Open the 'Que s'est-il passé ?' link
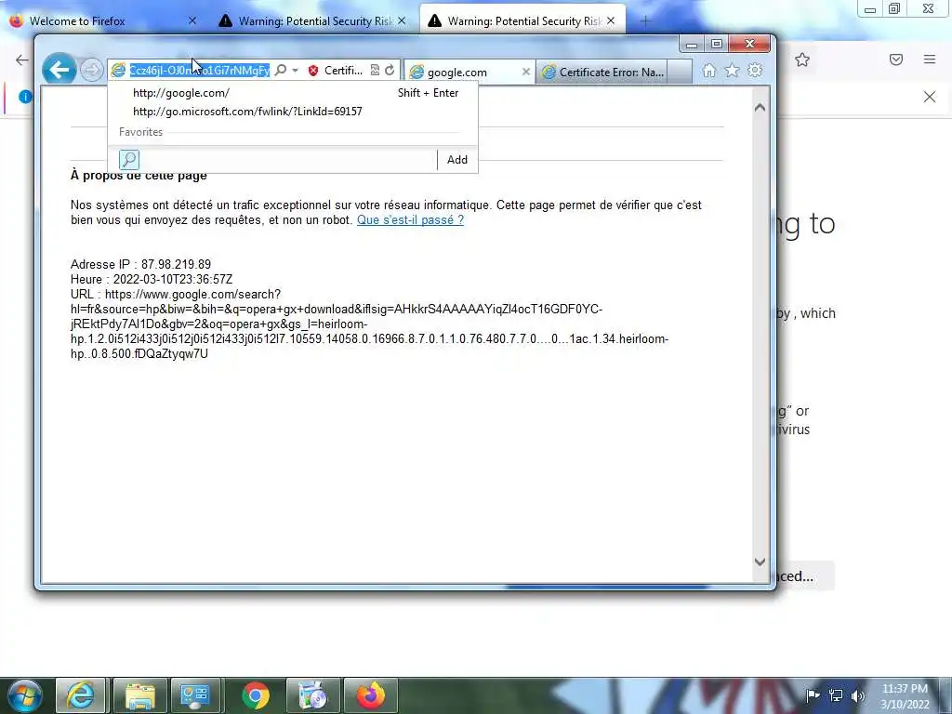The image size is (952, 714). 410,219
